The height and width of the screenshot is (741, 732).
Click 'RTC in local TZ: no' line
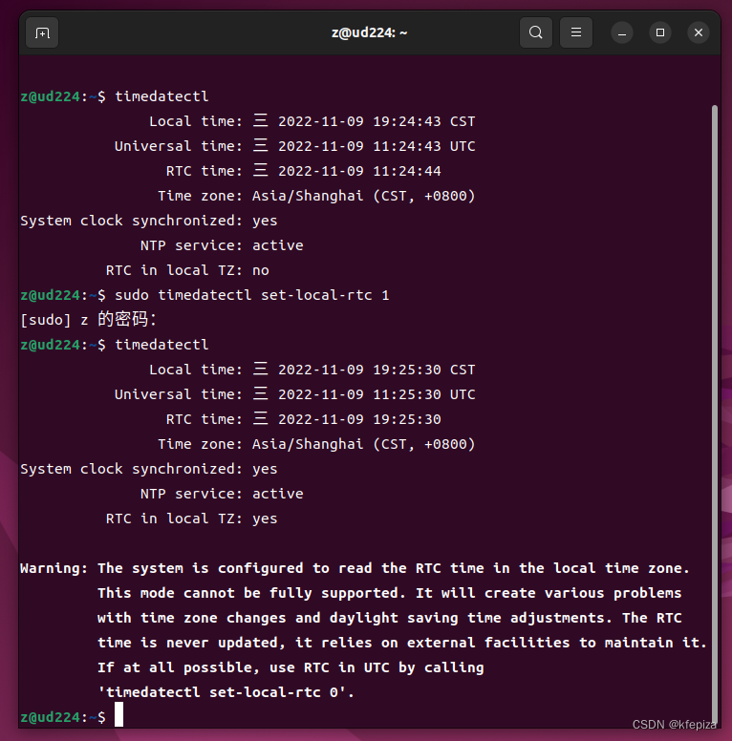coord(187,270)
